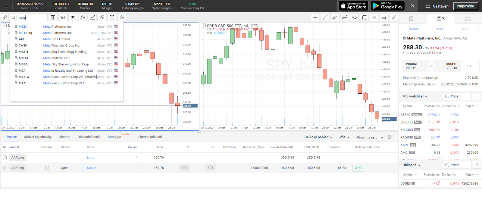
Task: Increase order volume with plus stepper
Action: tap(477, 63)
